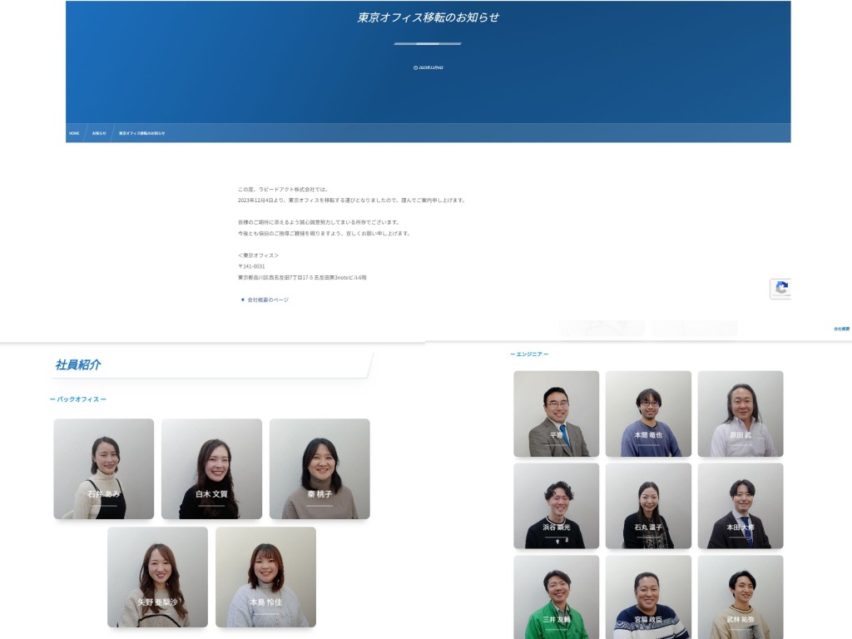Click the small 会社概要 link at the right edge
The width and height of the screenshot is (852, 639).
842,329
